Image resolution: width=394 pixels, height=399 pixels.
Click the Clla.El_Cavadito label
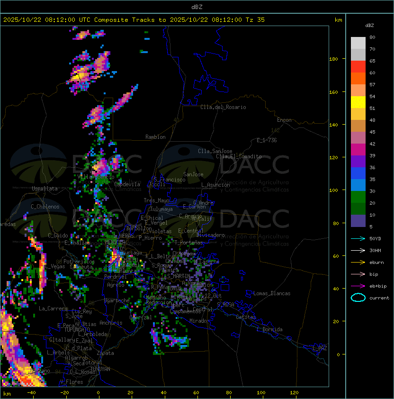(x=239, y=156)
